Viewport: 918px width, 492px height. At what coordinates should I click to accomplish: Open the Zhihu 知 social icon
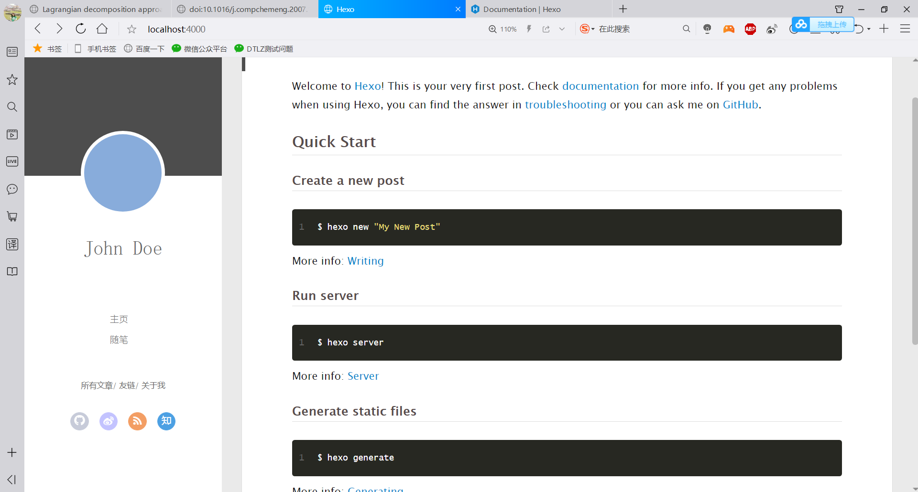pyautogui.click(x=166, y=421)
